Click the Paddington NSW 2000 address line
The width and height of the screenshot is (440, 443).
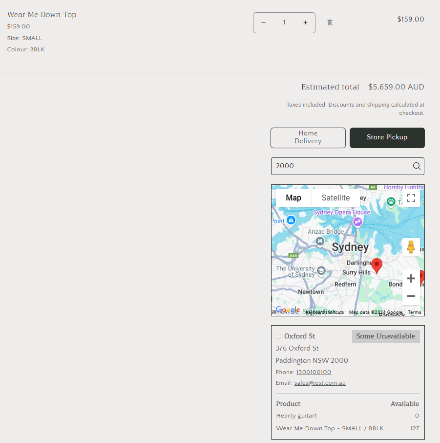(312, 360)
